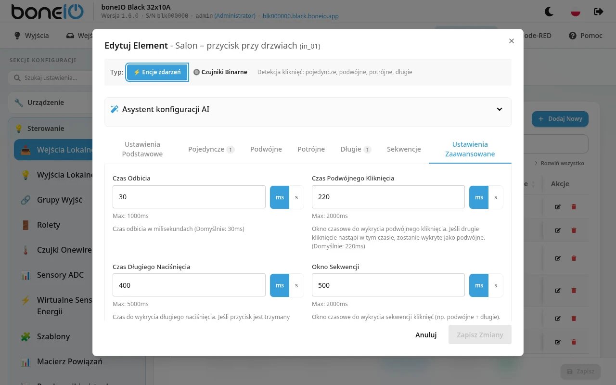Focus the Okno Sekwencji input field
616x385 pixels.
[388, 285]
